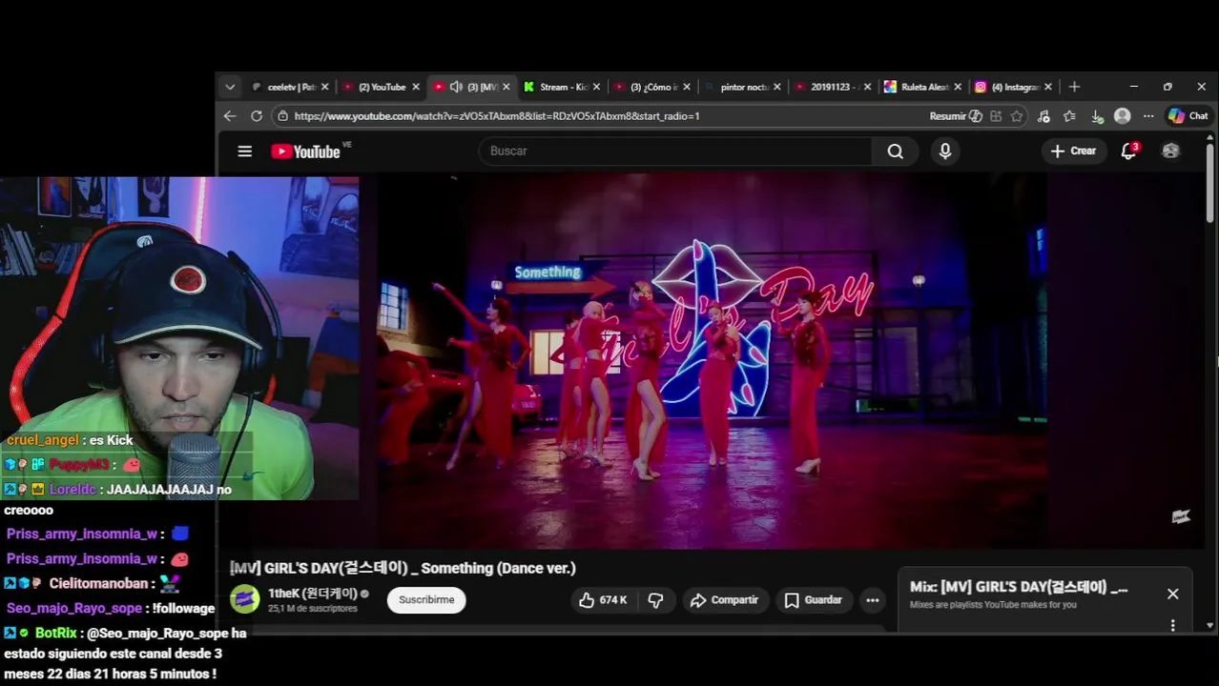
Task: Open Mix playlist panel options menu
Action: [1172, 625]
